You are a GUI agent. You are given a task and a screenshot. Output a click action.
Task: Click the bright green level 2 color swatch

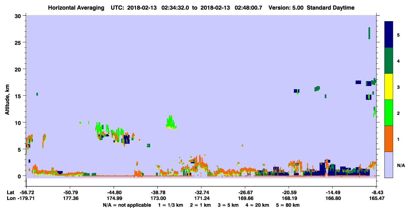(x=389, y=113)
